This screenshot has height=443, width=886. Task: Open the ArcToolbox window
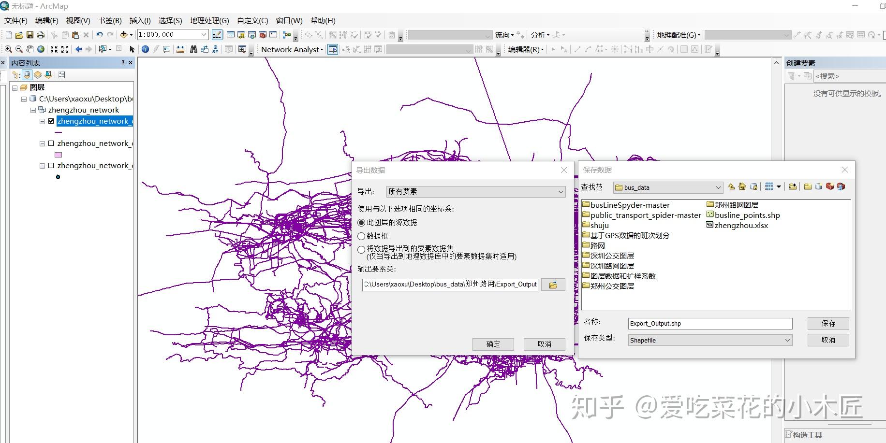[x=262, y=34]
